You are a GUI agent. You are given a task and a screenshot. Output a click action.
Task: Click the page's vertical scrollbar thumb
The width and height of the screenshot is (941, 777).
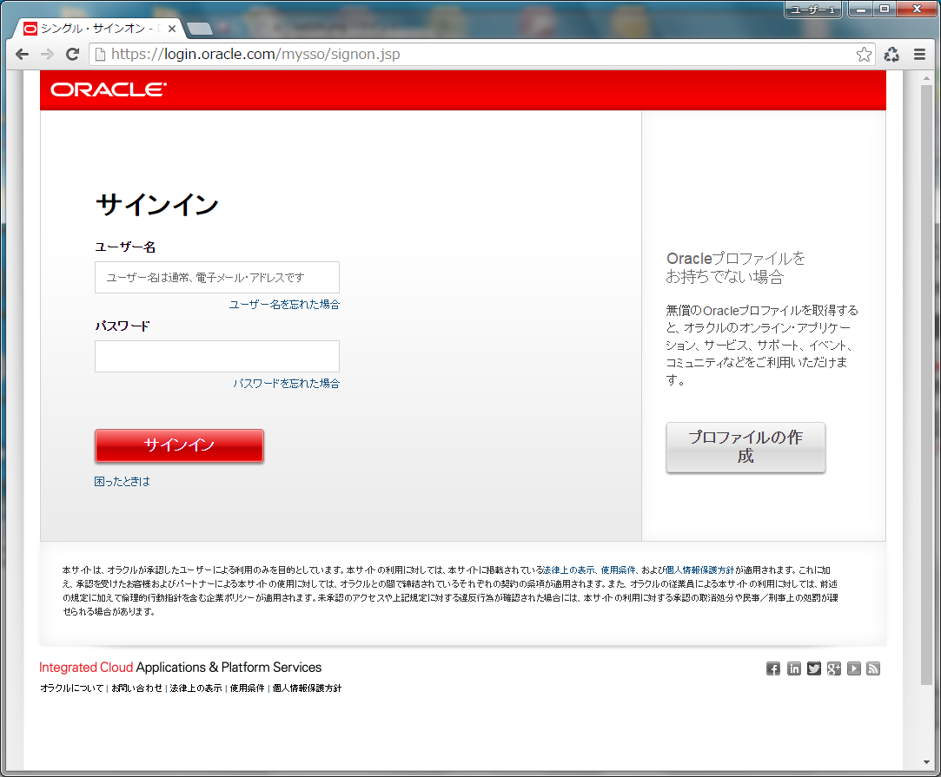[x=926, y=384]
